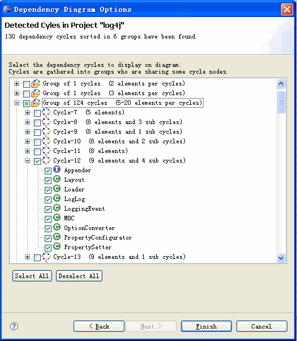Expand the Cycle-10 node
The height and width of the screenshot is (341, 297).
[x=27, y=142]
